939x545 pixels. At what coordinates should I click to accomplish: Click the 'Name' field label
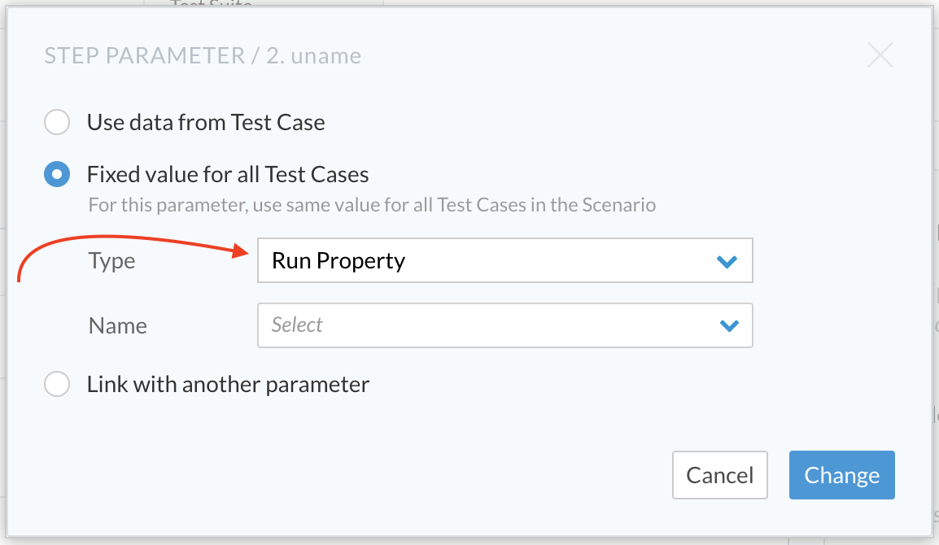[x=118, y=326]
